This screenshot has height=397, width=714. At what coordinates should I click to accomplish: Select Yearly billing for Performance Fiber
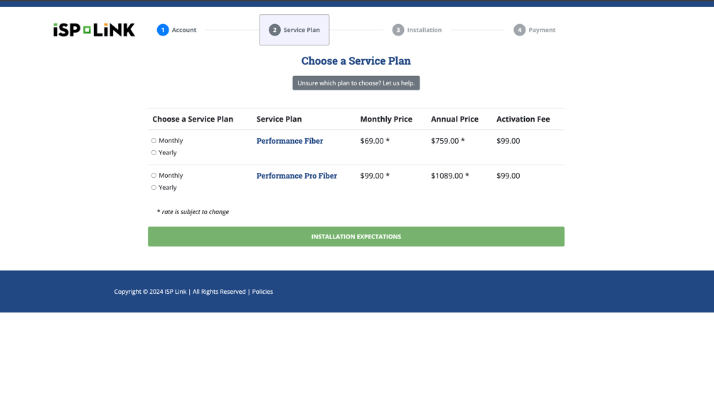pyautogui.click(x=154, y=153)
